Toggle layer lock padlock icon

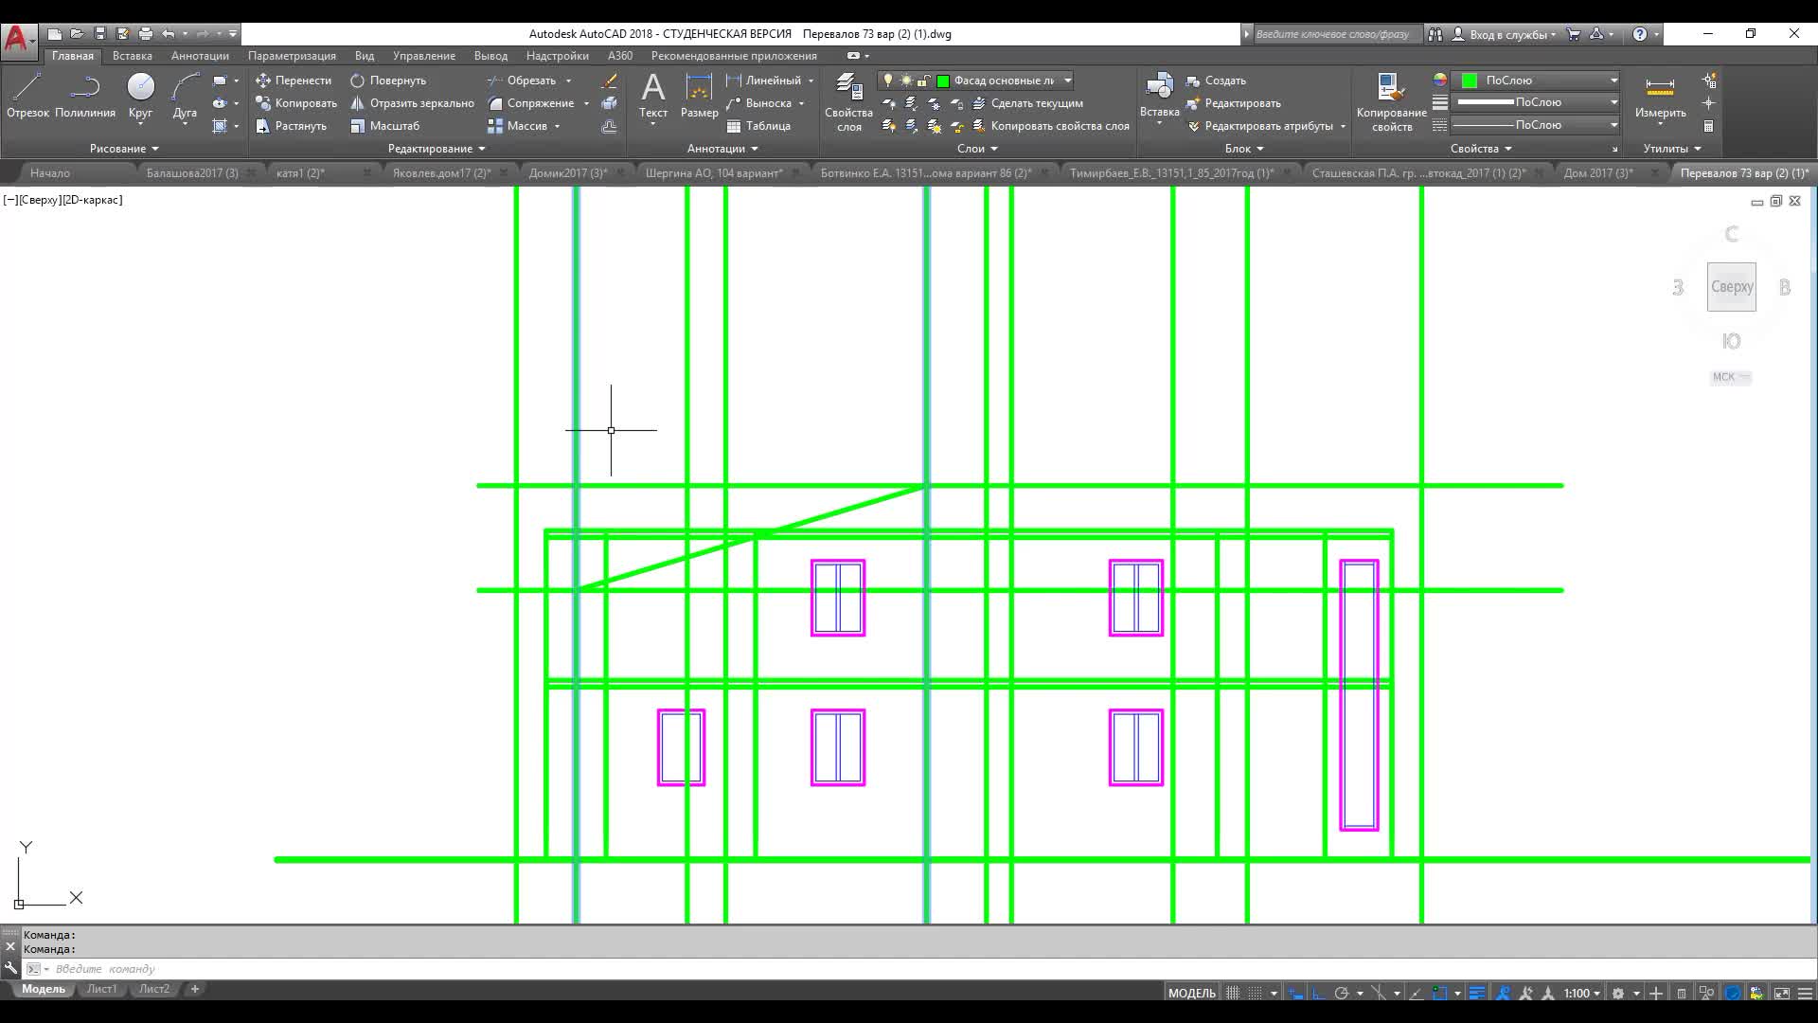point(924,81)
